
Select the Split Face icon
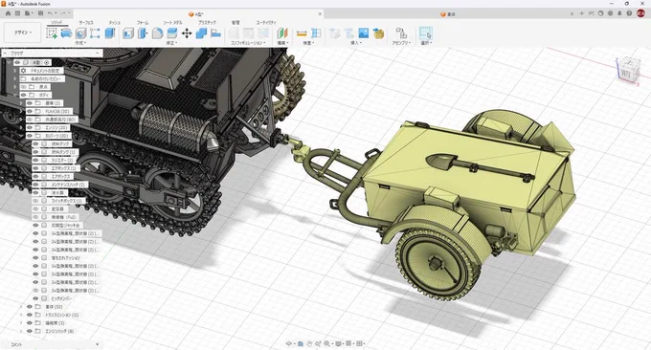click(172, 33)
